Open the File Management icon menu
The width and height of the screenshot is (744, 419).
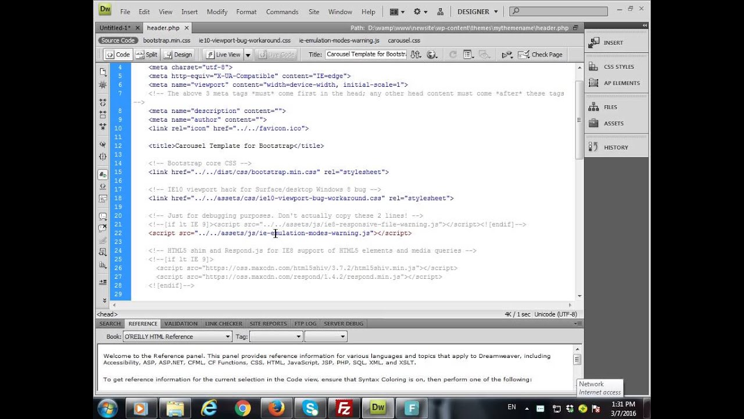coord(415,54)
